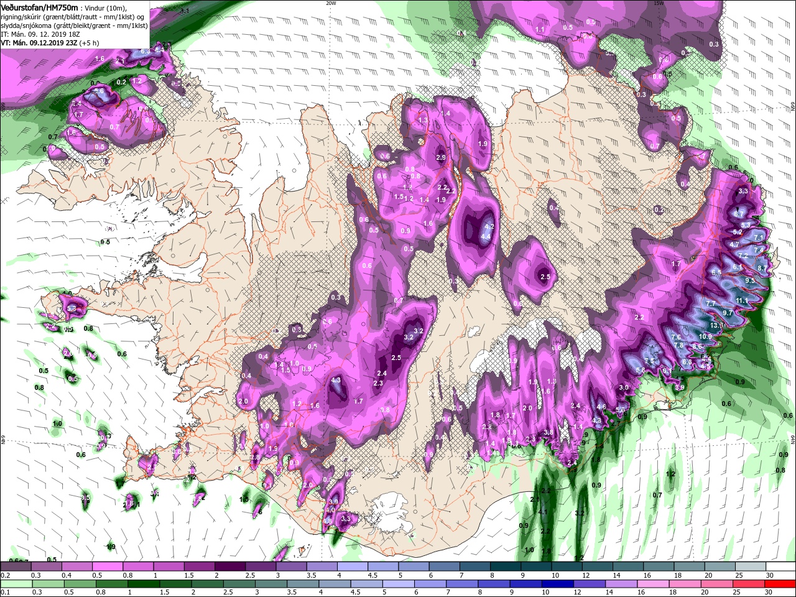
Task: Click the rigning/skúrir legend description line
Action: click(72, 17)
